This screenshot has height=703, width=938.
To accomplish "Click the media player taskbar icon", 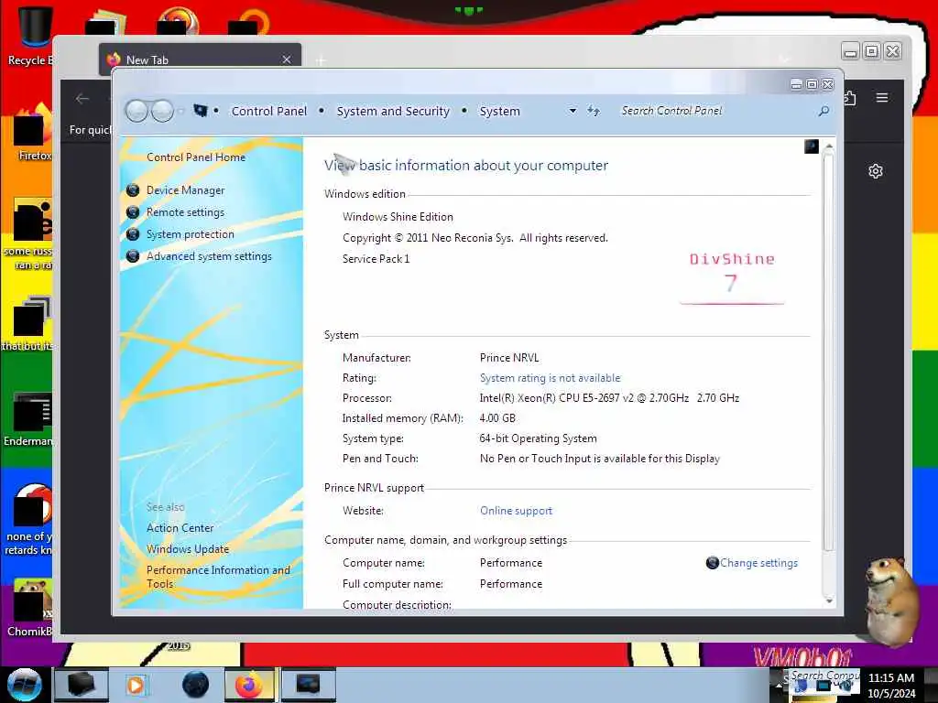I will tap(136, 685).
